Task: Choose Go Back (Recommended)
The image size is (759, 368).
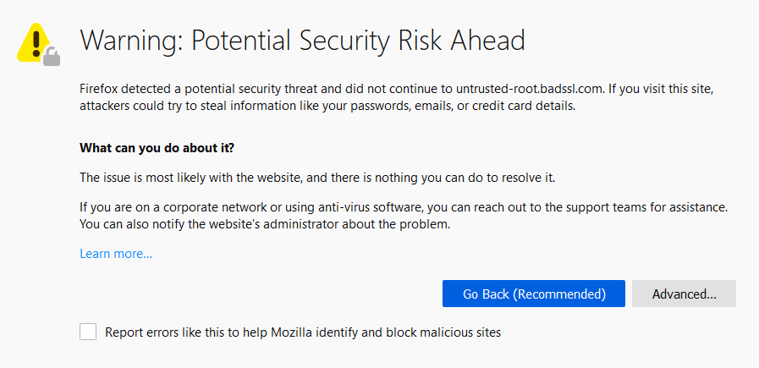Action: [534, 294]
